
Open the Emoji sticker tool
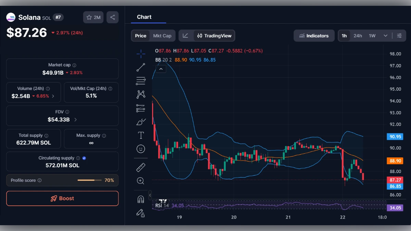pyautogui.click(x=140, y=149)
